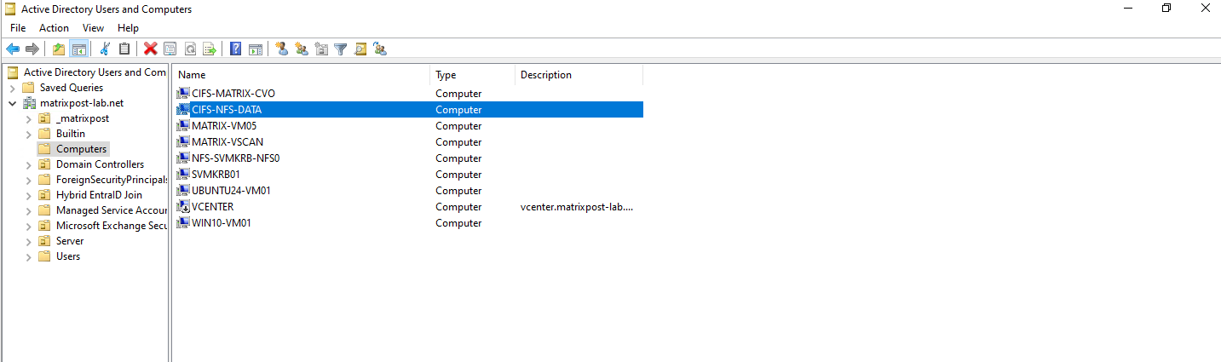Open filter options with the funnel icon

click(341, 49)
